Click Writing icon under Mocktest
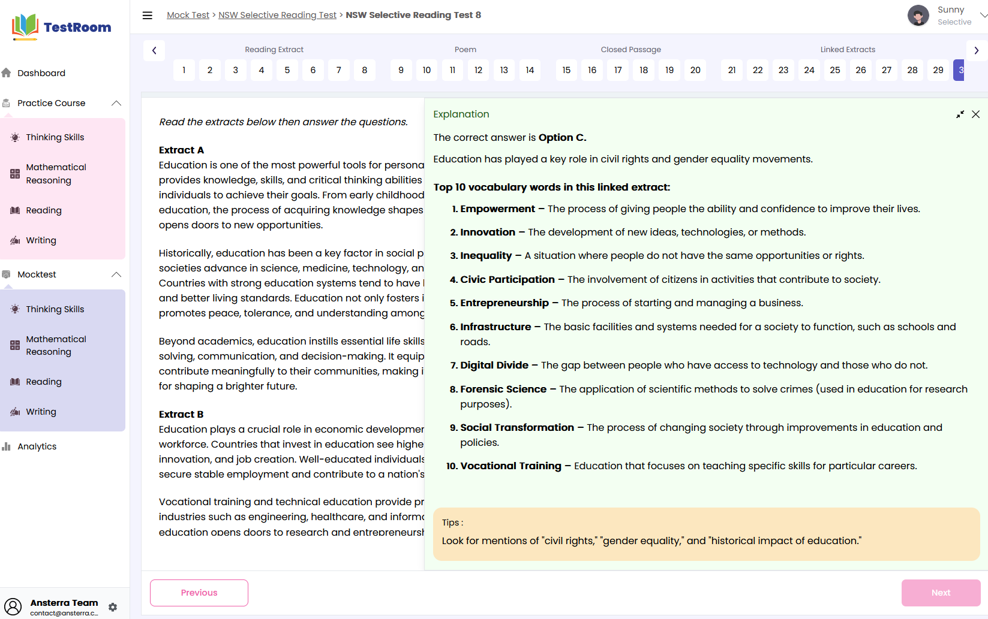Image resolution: width=988 pixels, height=619 pixels. pyautogui.click(x=15, y=412)
